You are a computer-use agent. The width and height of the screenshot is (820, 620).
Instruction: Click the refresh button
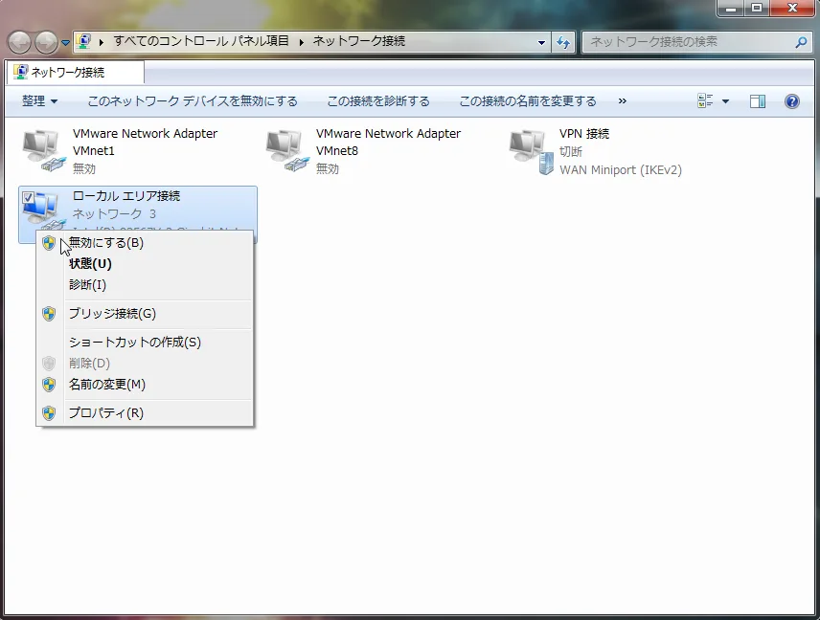click(563, 42)
